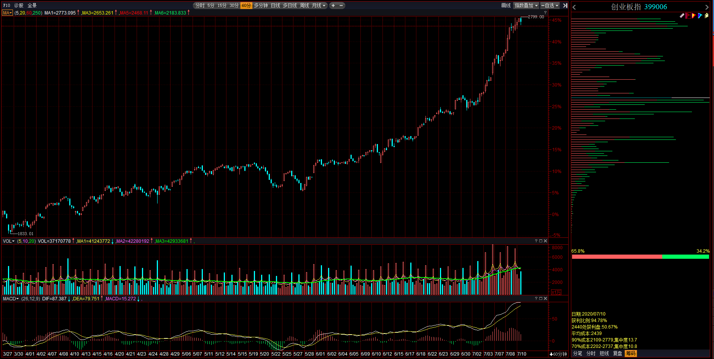Click the DIF=87.387 value
Screen dimensions: 714x359
point(54,299)
